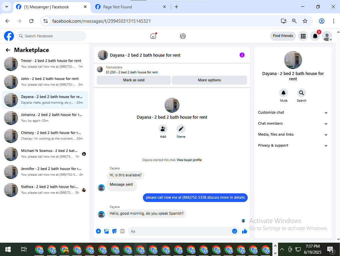Viewport: 340px width, 256px height.
Task: Open the account profile avatar menu
Action: click(x=327, y=36)
